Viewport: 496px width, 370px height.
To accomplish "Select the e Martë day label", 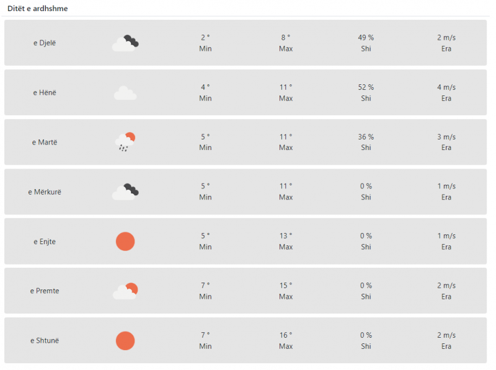I will coord(45,143).
